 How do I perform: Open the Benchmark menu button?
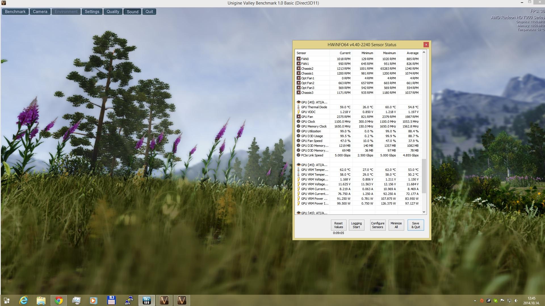(x=15, y=12)
